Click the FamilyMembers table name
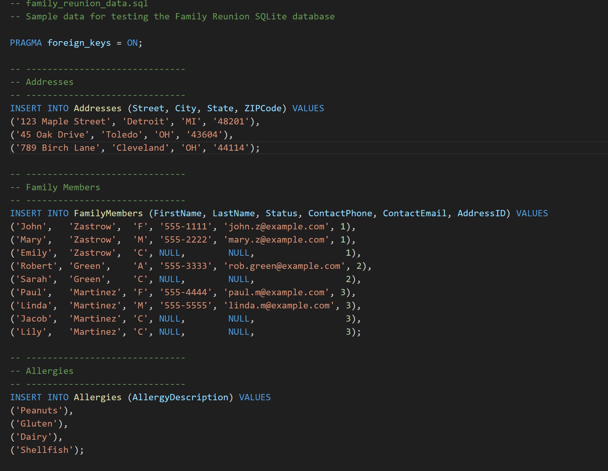This screenshot has width=608, height=471. (109, 213)
